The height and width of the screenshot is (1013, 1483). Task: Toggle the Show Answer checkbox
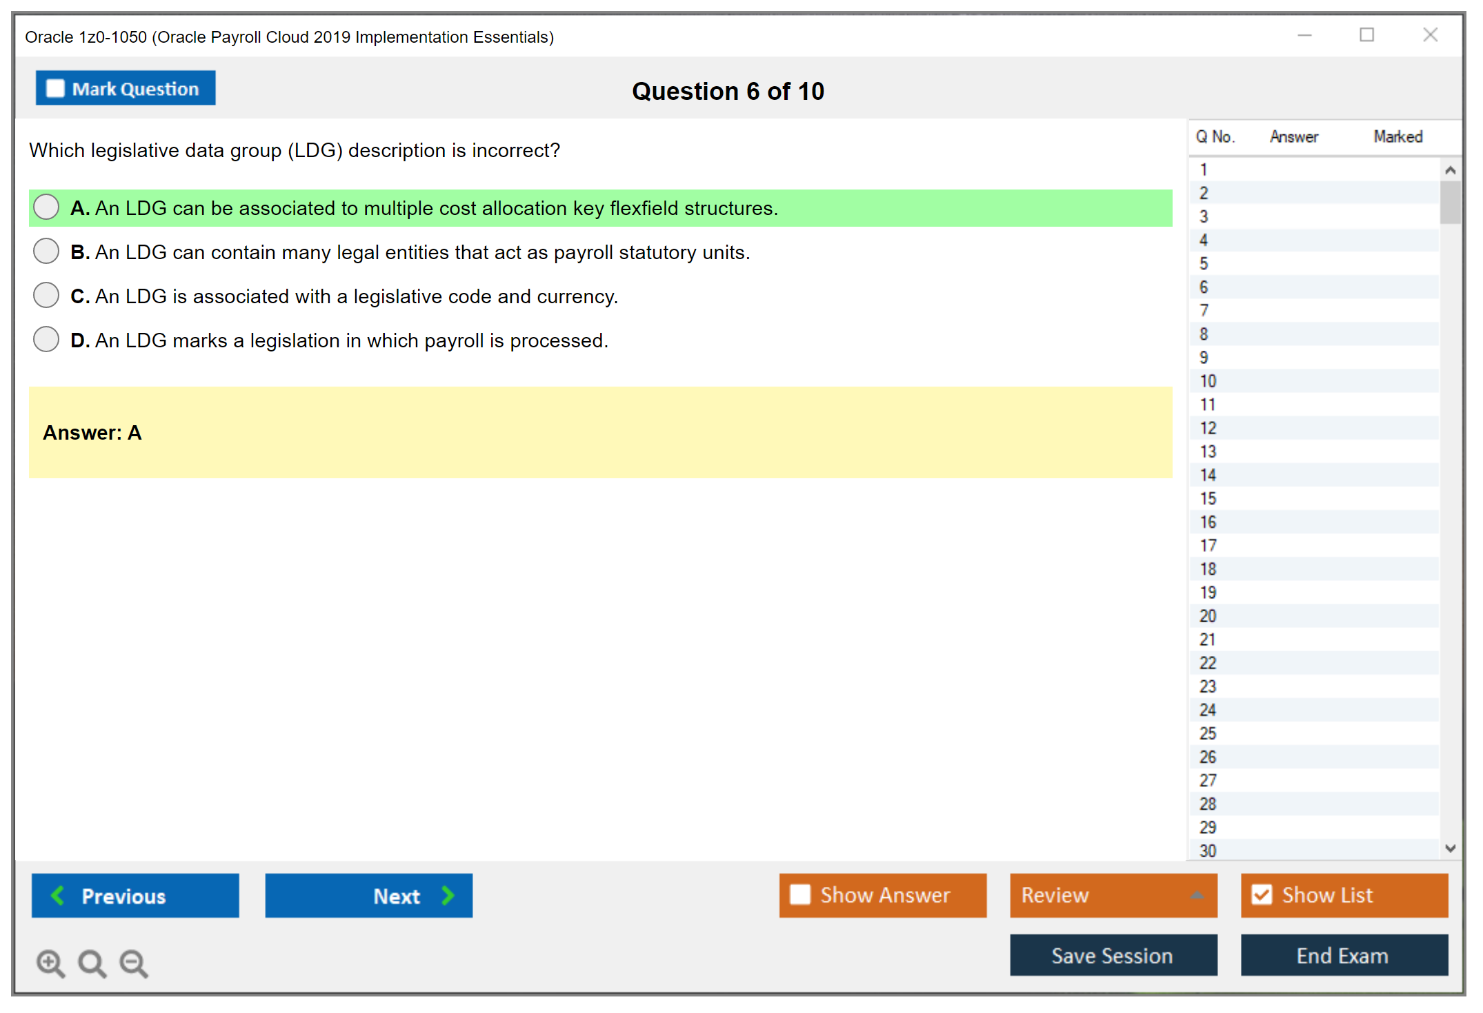point(800,894)
